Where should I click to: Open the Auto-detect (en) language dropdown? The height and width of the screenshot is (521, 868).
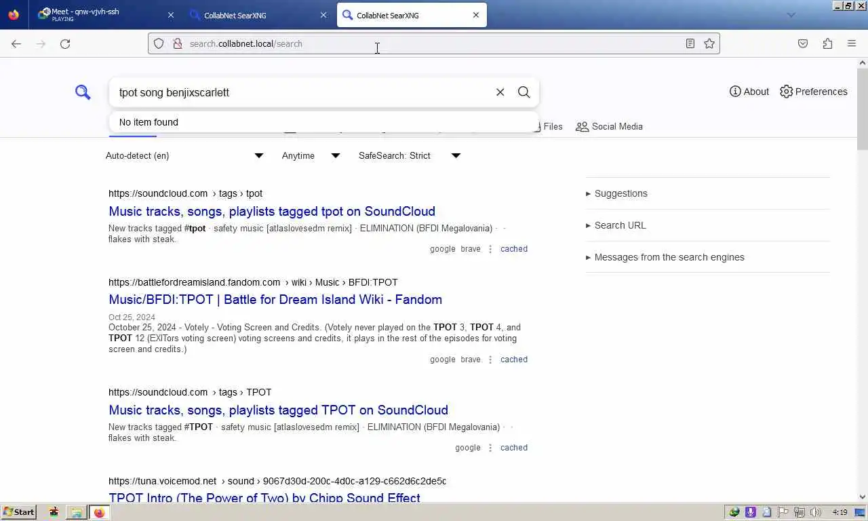click(x=184, y=155)
